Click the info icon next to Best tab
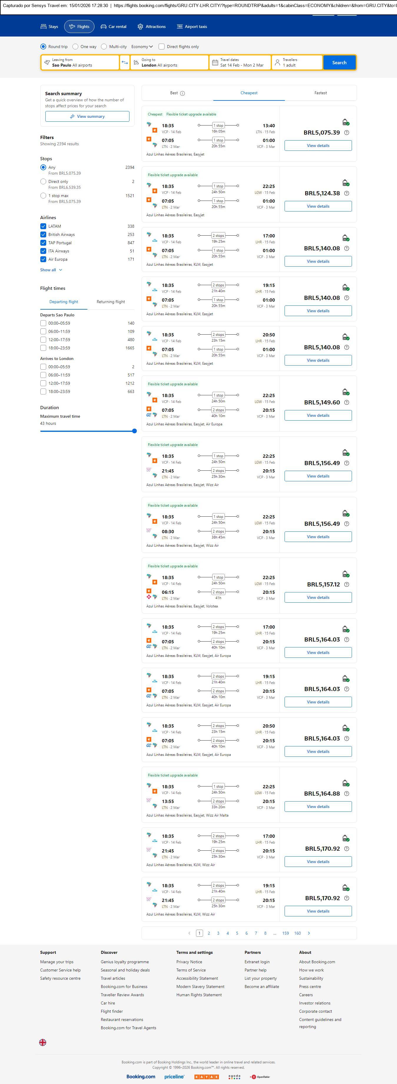 (x=182, y=93)
